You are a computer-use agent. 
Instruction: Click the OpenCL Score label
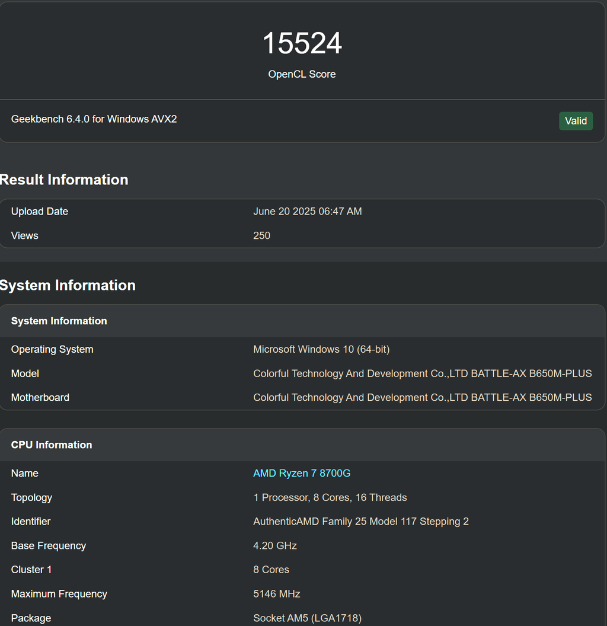(x=302, y=74)
